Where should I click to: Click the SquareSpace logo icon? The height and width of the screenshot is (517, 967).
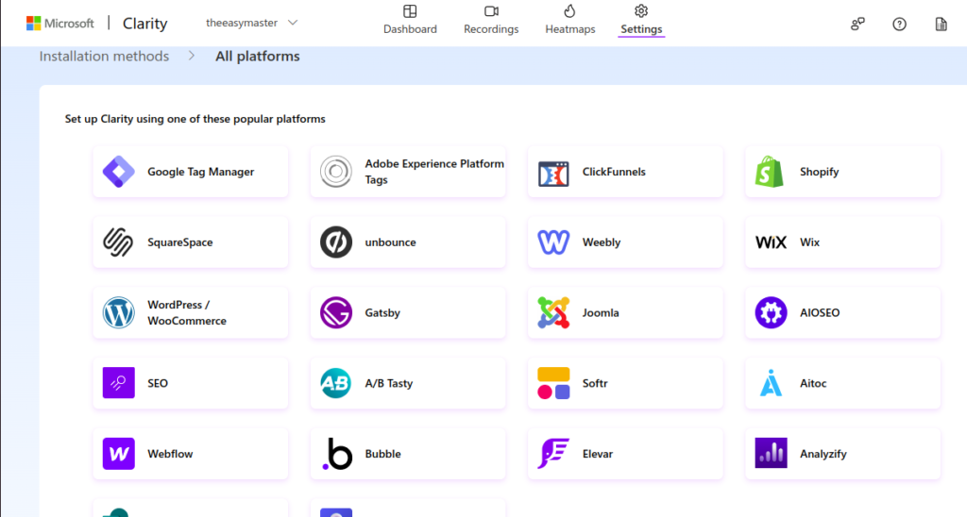[118, 242]
